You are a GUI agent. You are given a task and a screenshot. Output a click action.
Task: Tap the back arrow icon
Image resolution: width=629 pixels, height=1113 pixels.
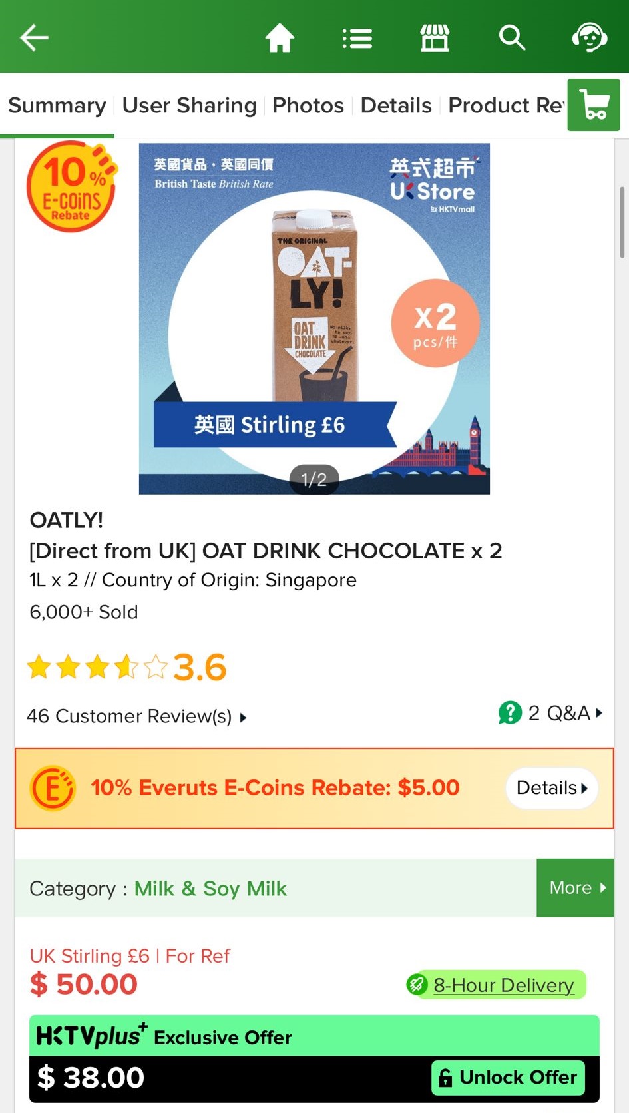(34, 37)
